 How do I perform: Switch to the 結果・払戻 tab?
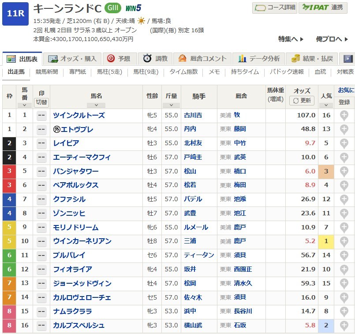[312, 59]
